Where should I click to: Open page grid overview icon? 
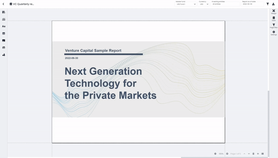[x=263, y=153]
